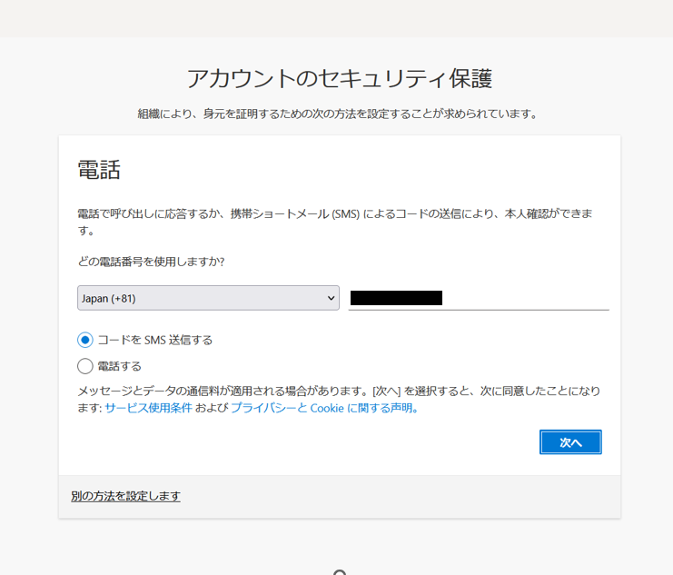Click the どの電話番号を使用しますか? label

click(x=151, y=262)
